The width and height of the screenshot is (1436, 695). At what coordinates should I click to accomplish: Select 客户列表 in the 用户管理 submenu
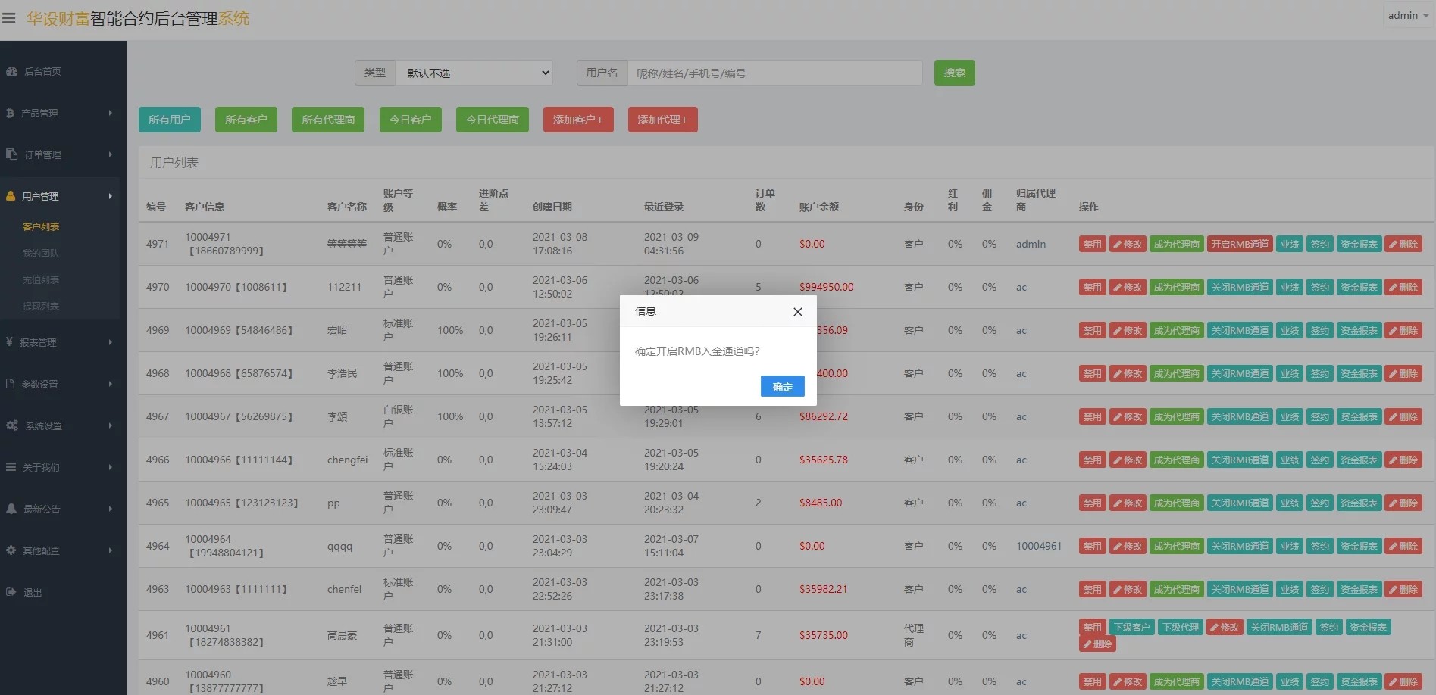(42, 226)
